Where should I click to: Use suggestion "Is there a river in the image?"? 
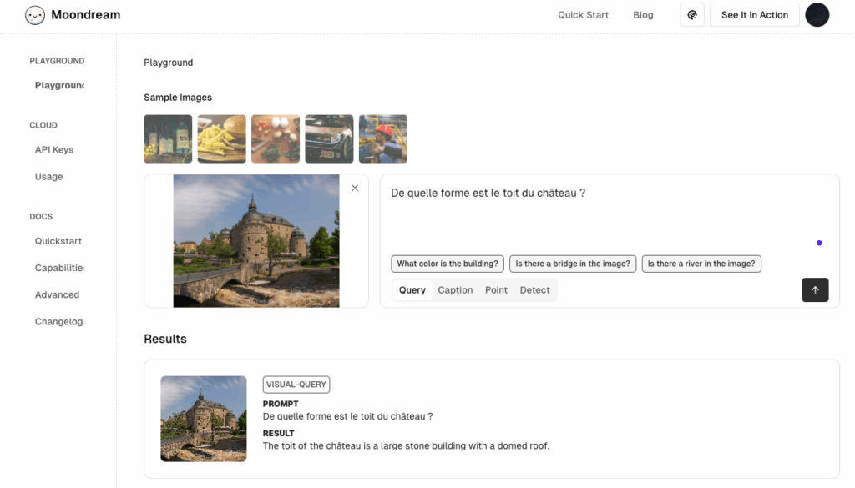tap(701, 264)
